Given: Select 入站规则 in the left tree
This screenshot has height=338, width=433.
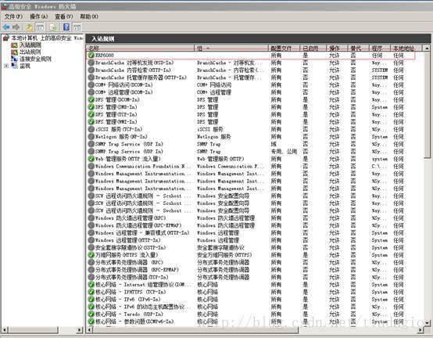Looking at the screenshot, I should (30, 45).
